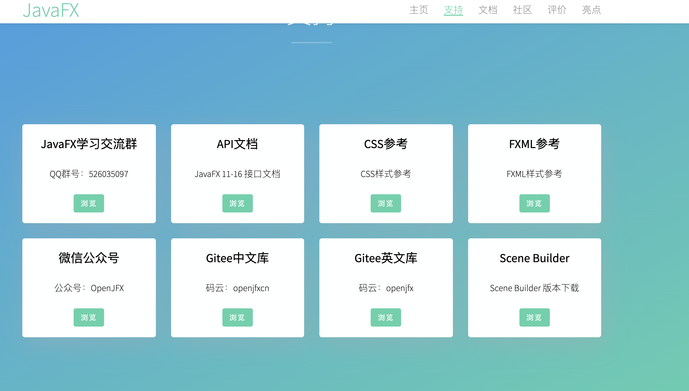Image resolution: width=689 pixels, height=391 pixels.
Task: Click the Scene Builder 版本下载 text
Action: [x=534, y=288]
